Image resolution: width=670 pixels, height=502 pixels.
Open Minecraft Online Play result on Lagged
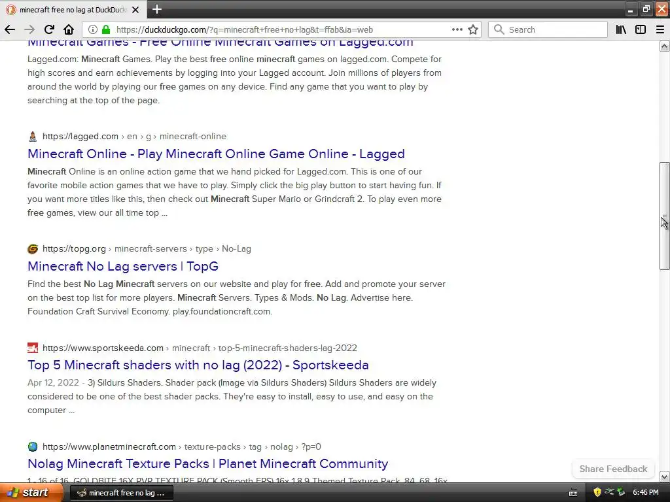point(216,154)
